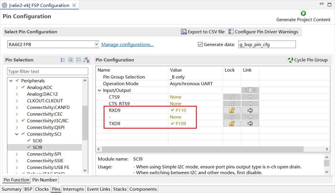Click the Generate Project Content icon
This screenshot has height=193, width=335.
click(303, 13)
